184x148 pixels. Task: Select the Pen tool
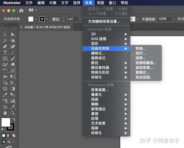pos(5,46)
